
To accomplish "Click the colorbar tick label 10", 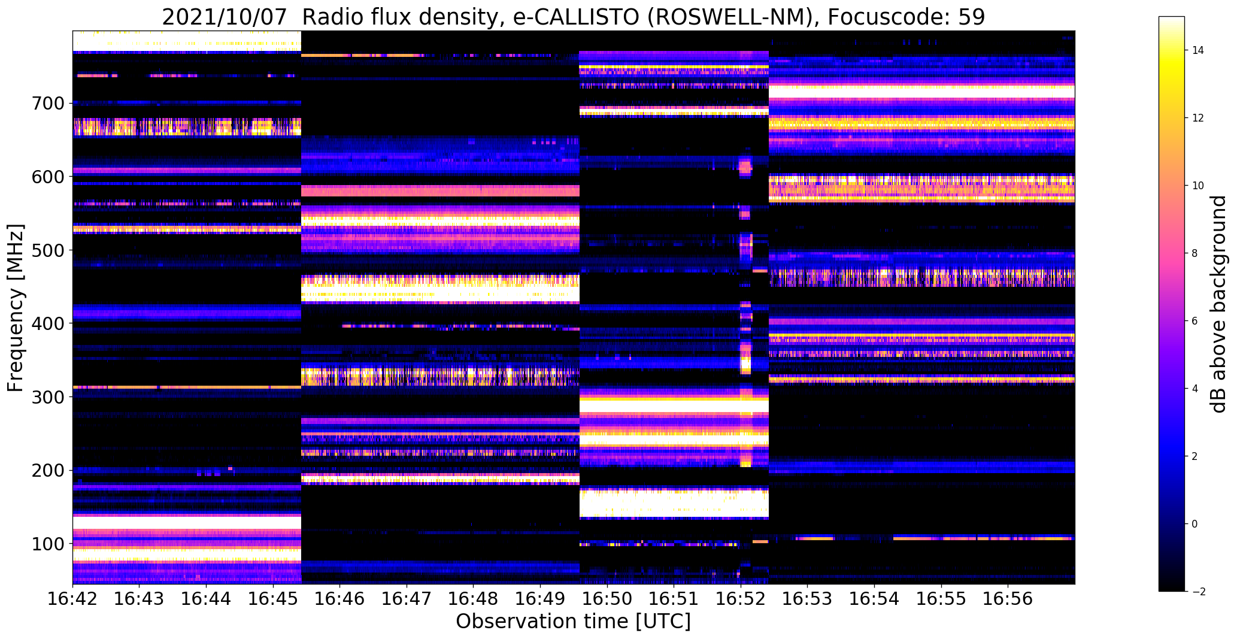I will [x=1198, y=186].
